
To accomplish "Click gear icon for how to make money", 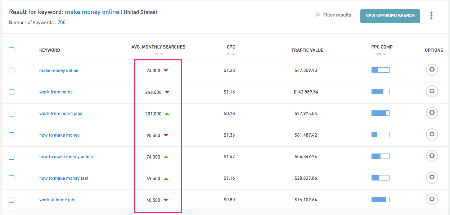I will point(432,135).
